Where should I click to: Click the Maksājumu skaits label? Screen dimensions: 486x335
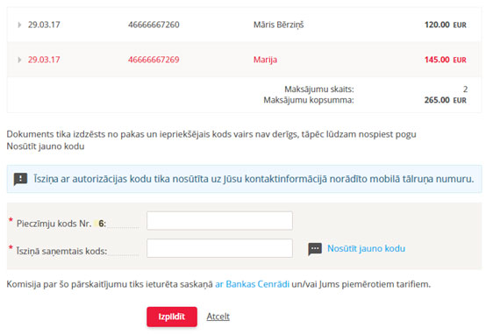[319, 89]
